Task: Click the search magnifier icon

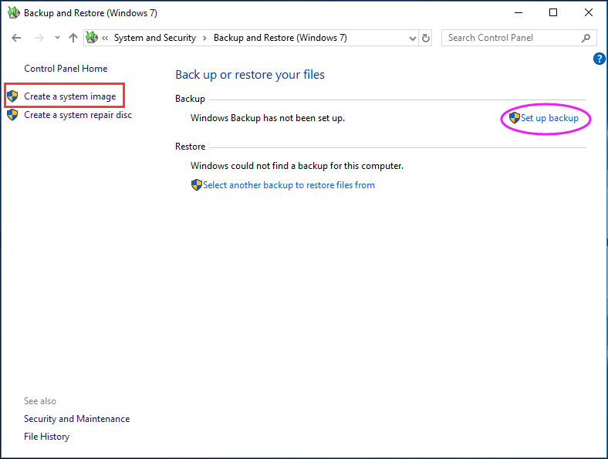Action: click(x=586, y=38)
